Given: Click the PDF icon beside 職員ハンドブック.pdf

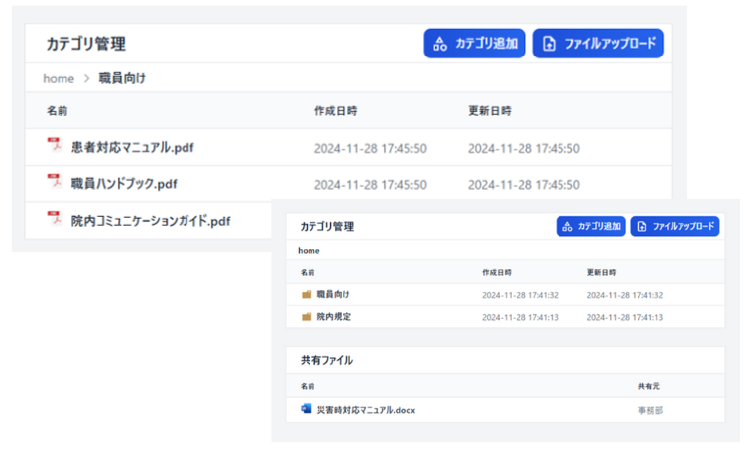Looking at the screenshot, I should pos(55,181).
